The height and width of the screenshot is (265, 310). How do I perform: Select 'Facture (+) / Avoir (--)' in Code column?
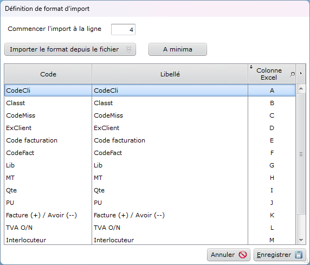48,215
